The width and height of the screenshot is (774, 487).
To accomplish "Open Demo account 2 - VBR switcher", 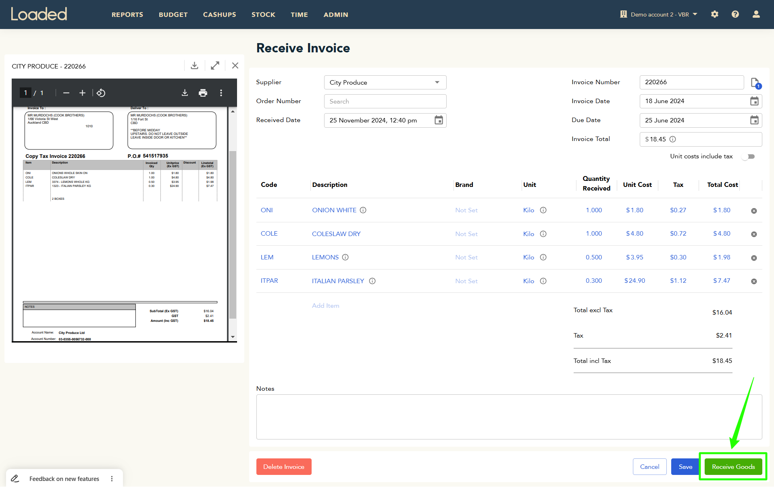I will click(x=659, y=15).
